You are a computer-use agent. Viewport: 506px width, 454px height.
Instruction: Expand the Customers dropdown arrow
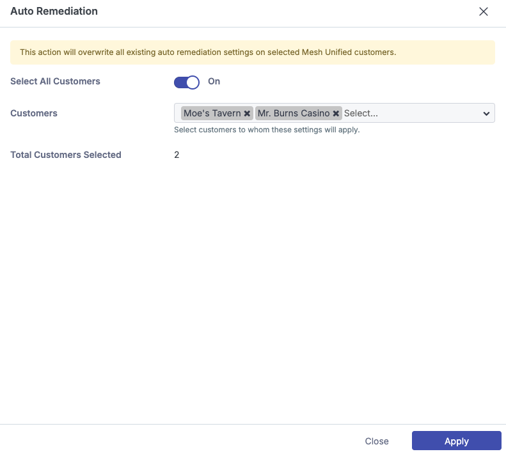[486, 113]
